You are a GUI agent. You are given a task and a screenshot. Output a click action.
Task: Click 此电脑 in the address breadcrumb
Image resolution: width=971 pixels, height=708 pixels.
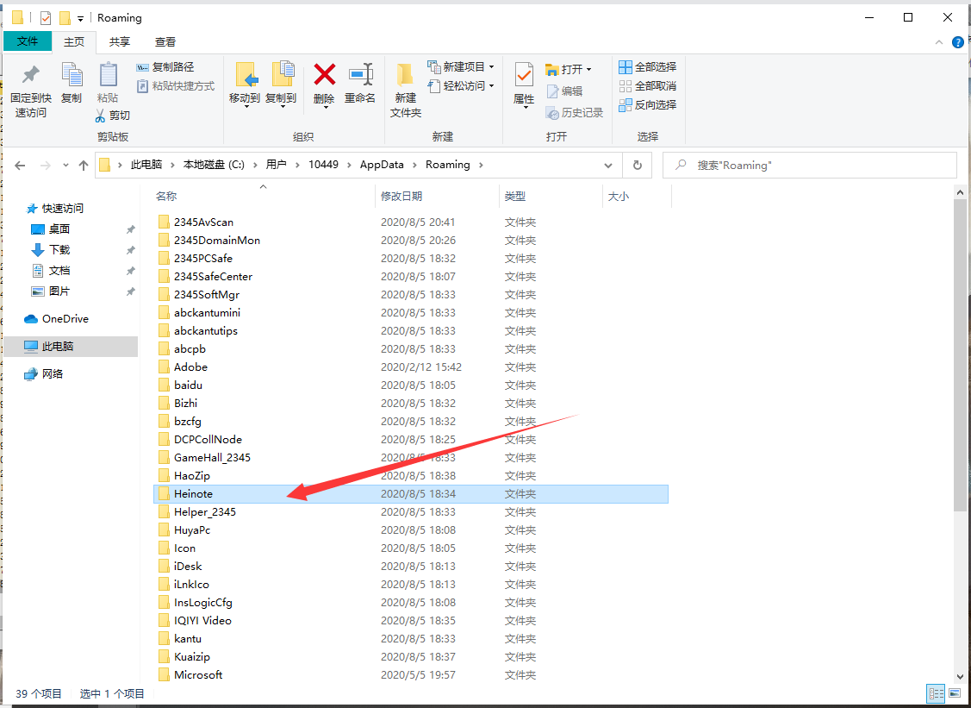[146, 165]
